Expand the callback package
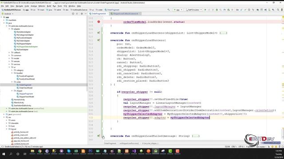The image size is (284, 159). (x=9, y=53)
